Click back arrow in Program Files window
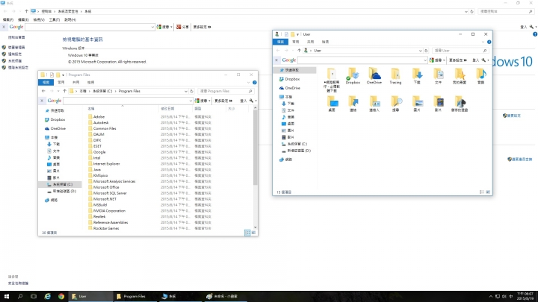 click(x=43, y=91)
